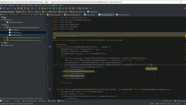Select HttpCall class in project tree
The width and height of the screenshot is (186, 105).
pyautogui.click(x=16, y=30)
